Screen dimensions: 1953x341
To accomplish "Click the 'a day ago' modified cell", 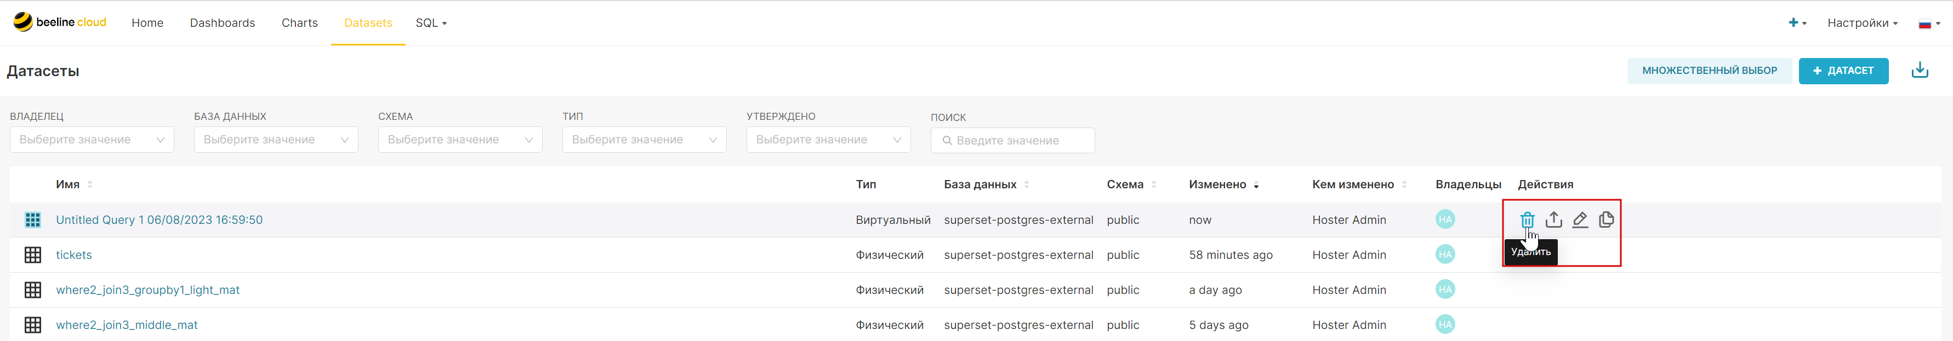I will tap(1215, 290).
